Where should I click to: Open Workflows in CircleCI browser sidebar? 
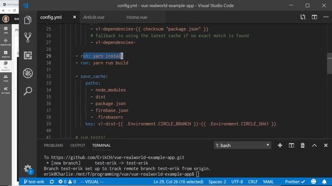(6, 42)
